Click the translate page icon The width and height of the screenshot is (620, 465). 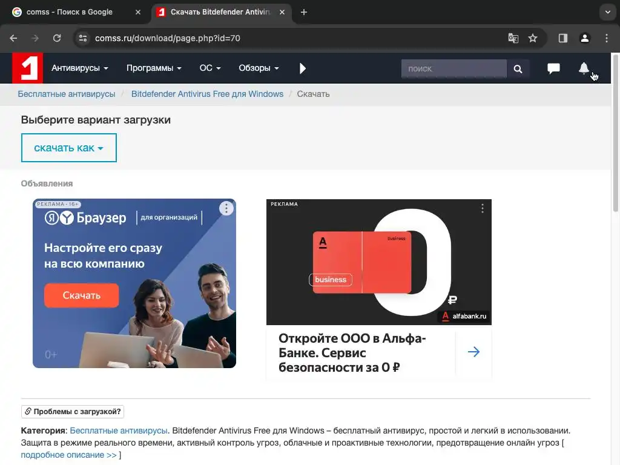(x=513, y=38)
